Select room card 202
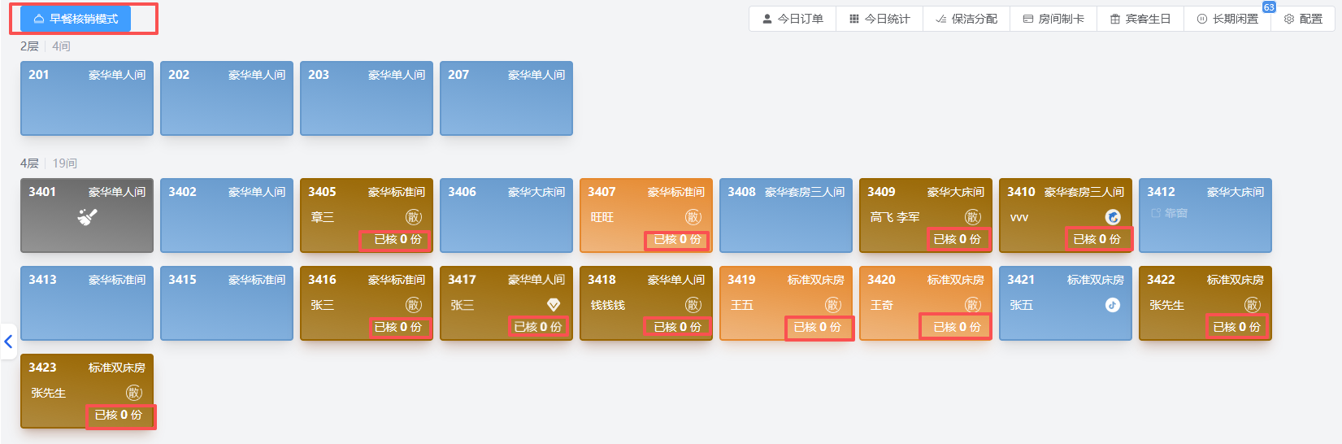This screenshot has width=1342, height=444. click(227, 98)
